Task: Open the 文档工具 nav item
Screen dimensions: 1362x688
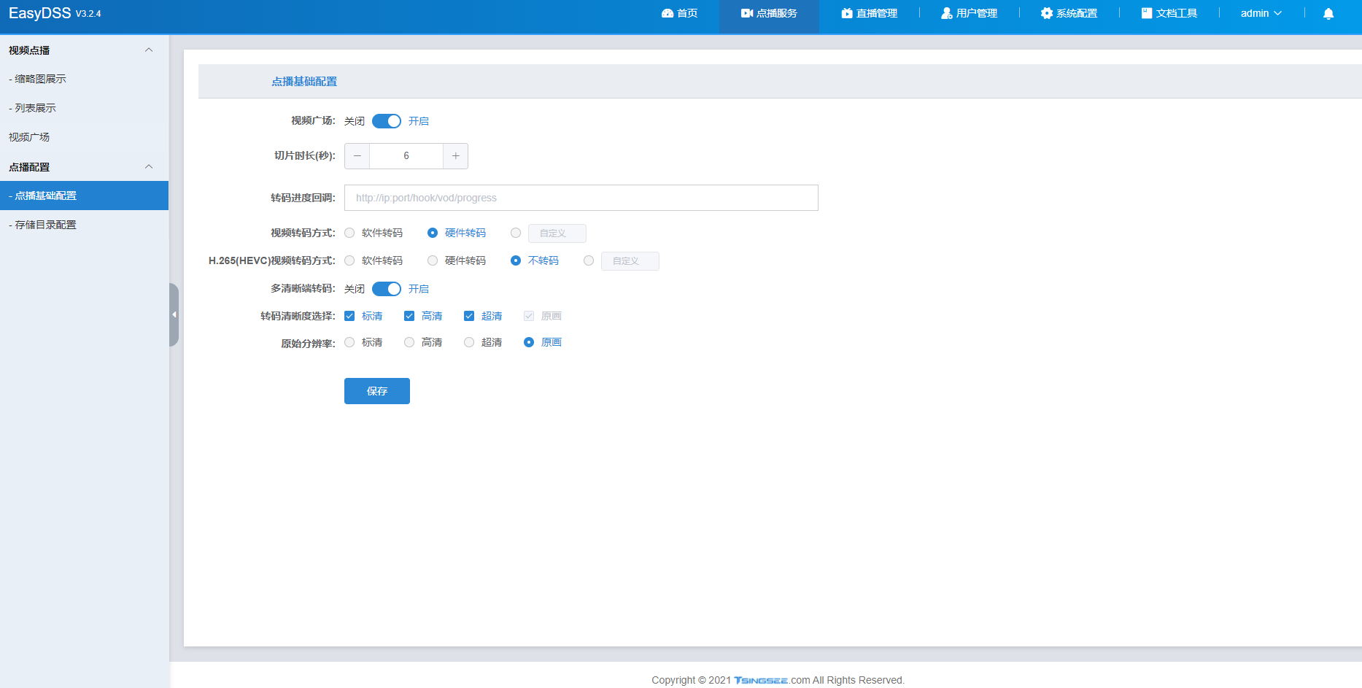Action: [1169, 13]
